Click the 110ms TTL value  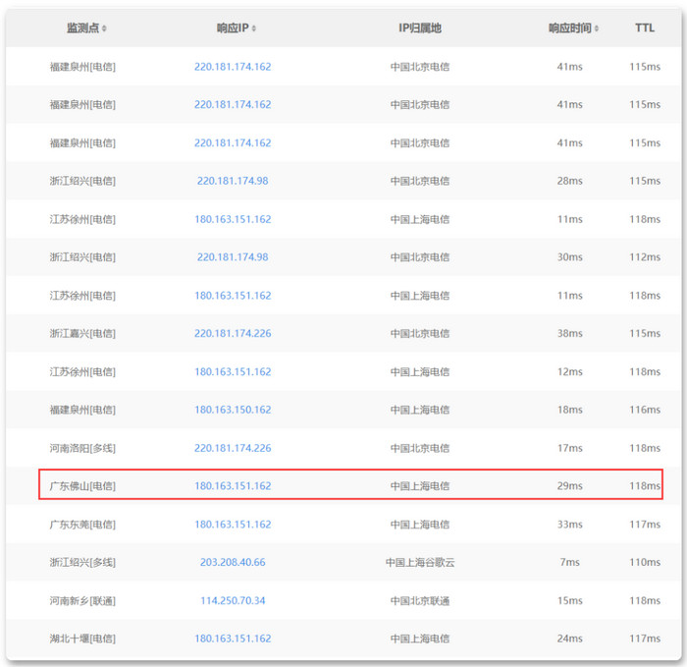coord(645,562)
